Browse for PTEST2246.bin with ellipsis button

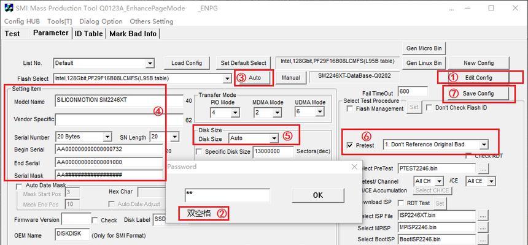click(x=483, y=168)
